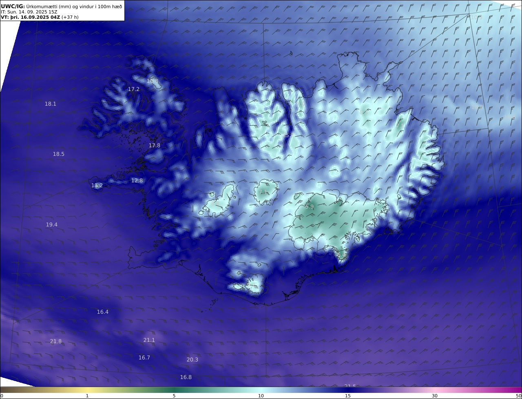The image size is (522, 399).
Task: Click the map value 16.4
Action: coord(103,312)
